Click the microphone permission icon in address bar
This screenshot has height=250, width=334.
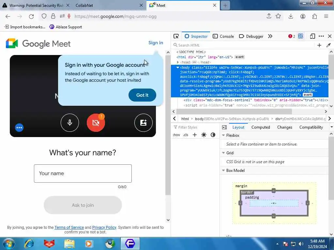coord(69,16)
